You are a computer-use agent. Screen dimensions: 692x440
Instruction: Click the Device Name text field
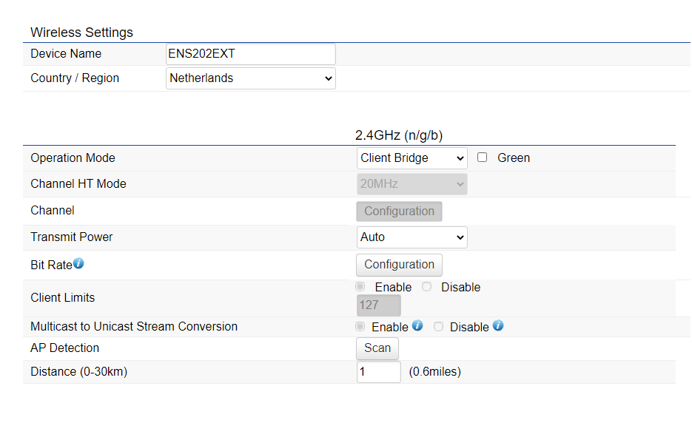[x=250, y=54]
